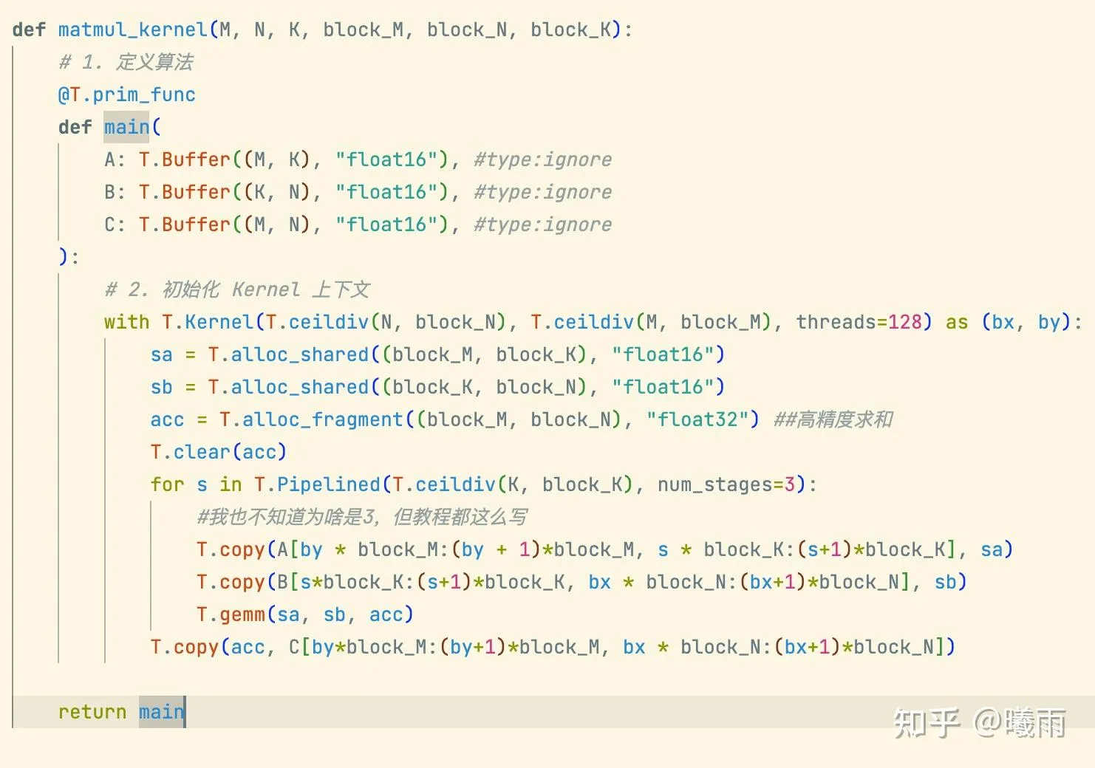Click '#type:ignore' on the 'A:' line

pyautogui.click(x=542, y=160)
